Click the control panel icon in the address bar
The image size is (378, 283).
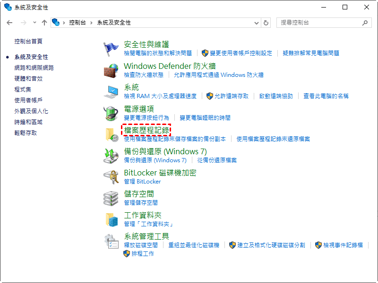tap(56, 22)
